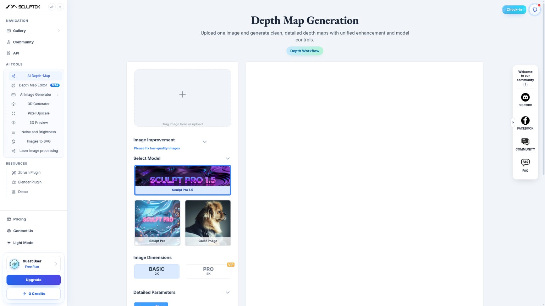The image size is (545, 306).
Task: Click the Contact Us link
Action: tap(23, 231)
